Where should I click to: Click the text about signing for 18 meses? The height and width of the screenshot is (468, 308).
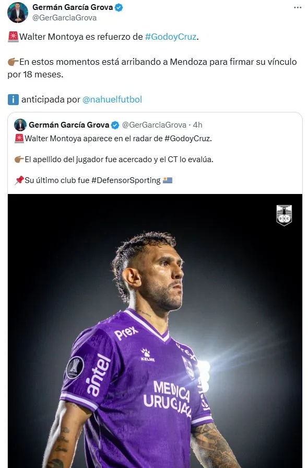pos(152,68)
